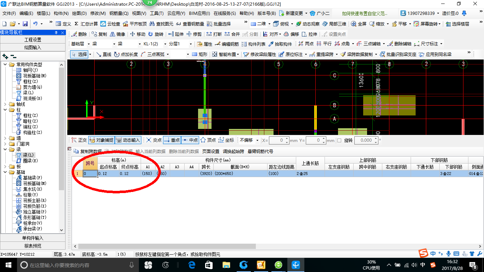Toggle 动态输入 dynamic input

128,140
